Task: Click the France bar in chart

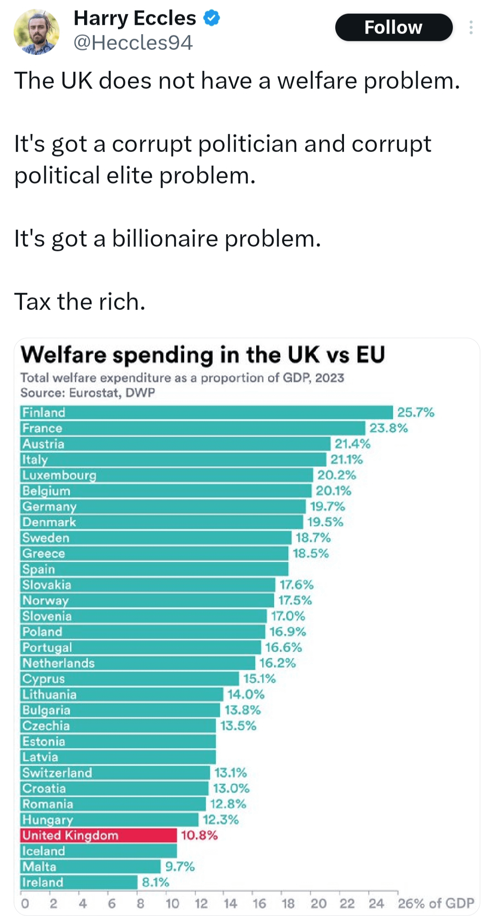Action: coord(193,428)
